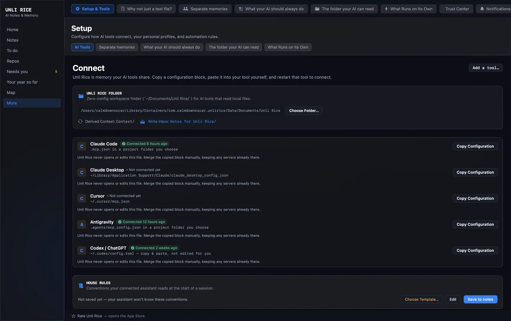
Task: Select 'The folder your AI can read' sub-tab
Action: point(234,47)
